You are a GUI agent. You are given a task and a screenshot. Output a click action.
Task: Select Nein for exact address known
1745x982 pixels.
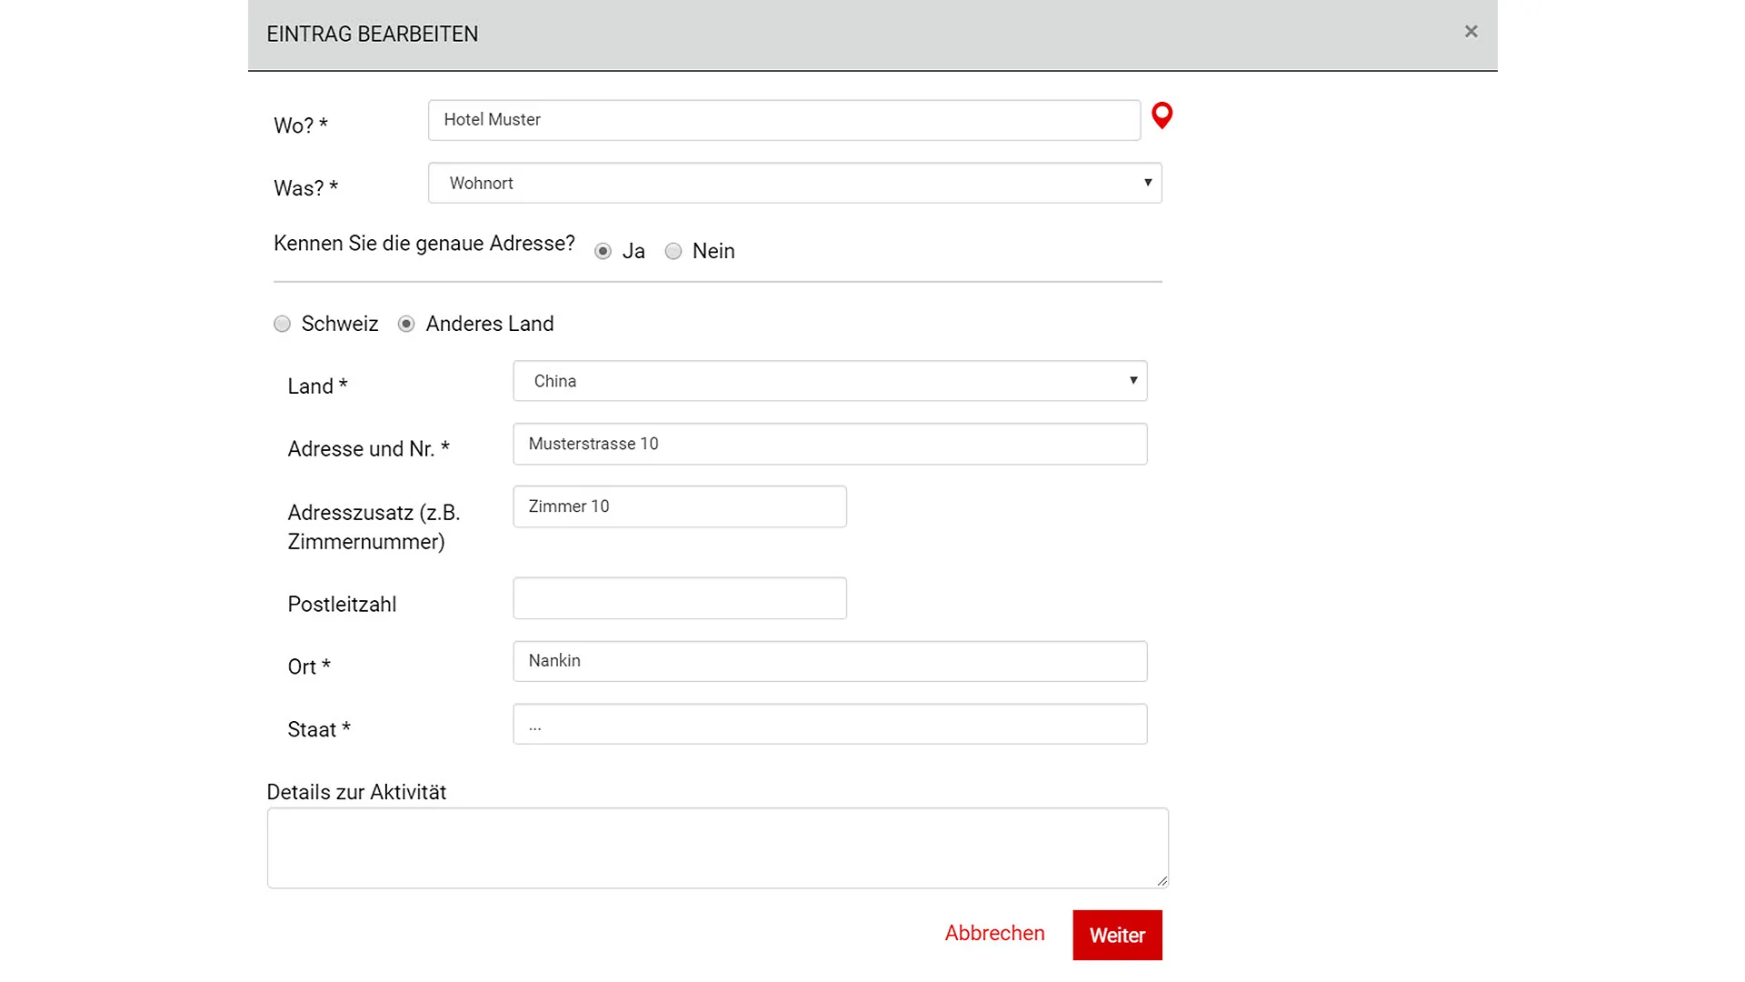673,251
